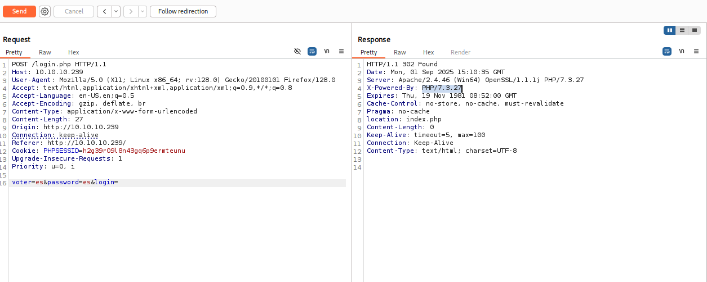
Task: Toggle word wrap icon in Response panel
Action: click(667, 51)
